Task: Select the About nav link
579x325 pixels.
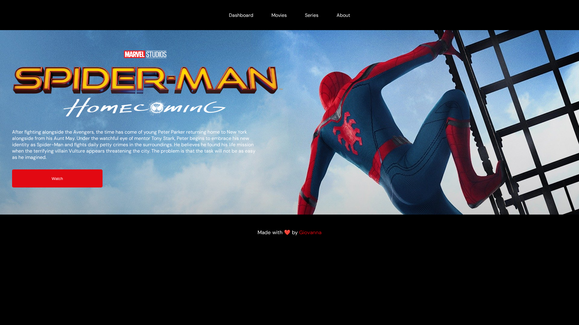Action: [343, 15]
